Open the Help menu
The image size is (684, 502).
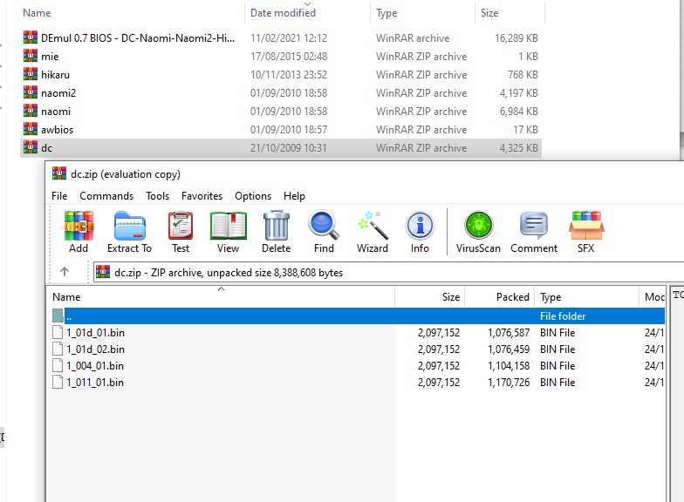point(295,196)
